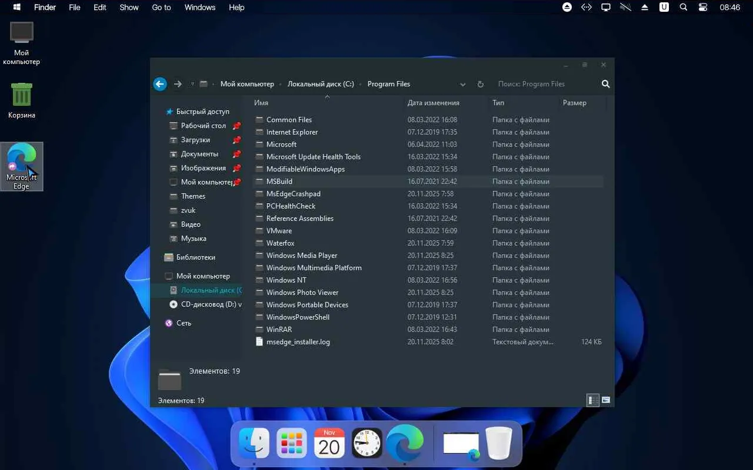Unpin Изображения using its pin
Image resolution: width=753 pixels, height=470 pixels.
click(x=236, y=168)
